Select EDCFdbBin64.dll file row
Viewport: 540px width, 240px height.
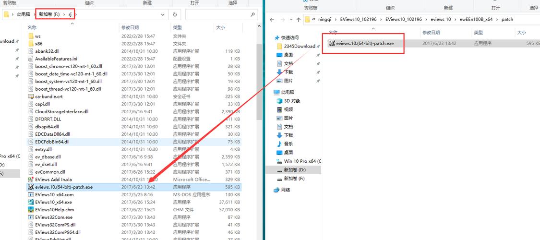134,142
